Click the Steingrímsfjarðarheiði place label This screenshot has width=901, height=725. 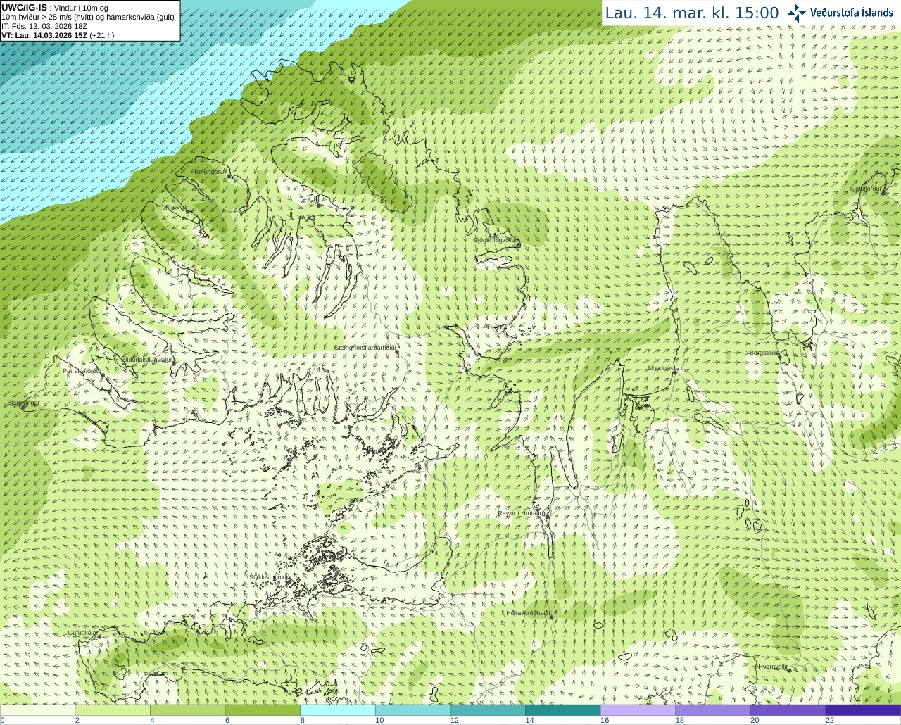[x=365, y=348]
